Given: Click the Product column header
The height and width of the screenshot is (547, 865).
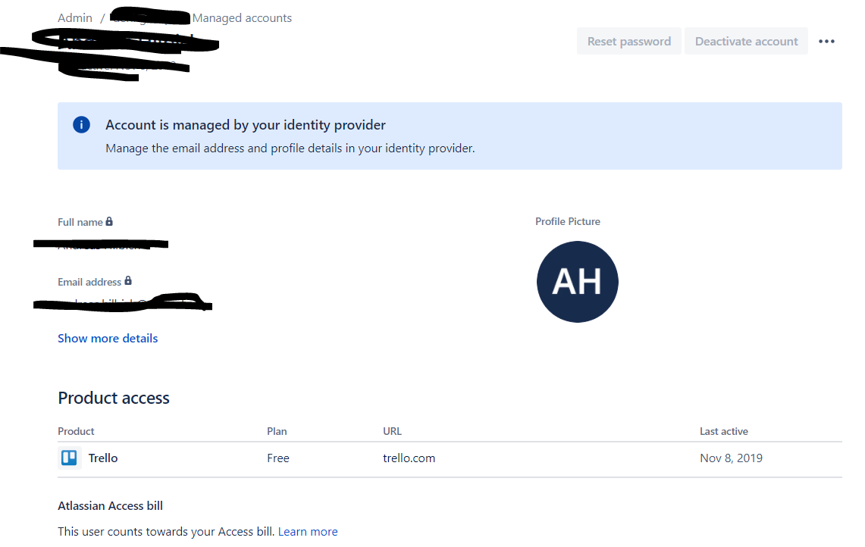Looking at the screenshot, I should (x=76, y=431).
